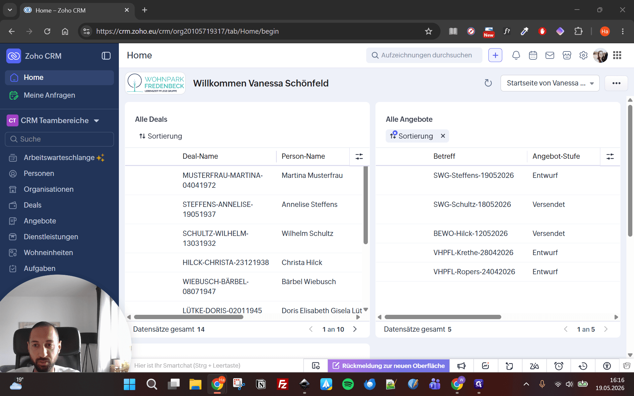The width and height of the screenshot is (634, 396).
Task: Open Startseite von Vanessa dropdown
Action: [x=550, y=83]
